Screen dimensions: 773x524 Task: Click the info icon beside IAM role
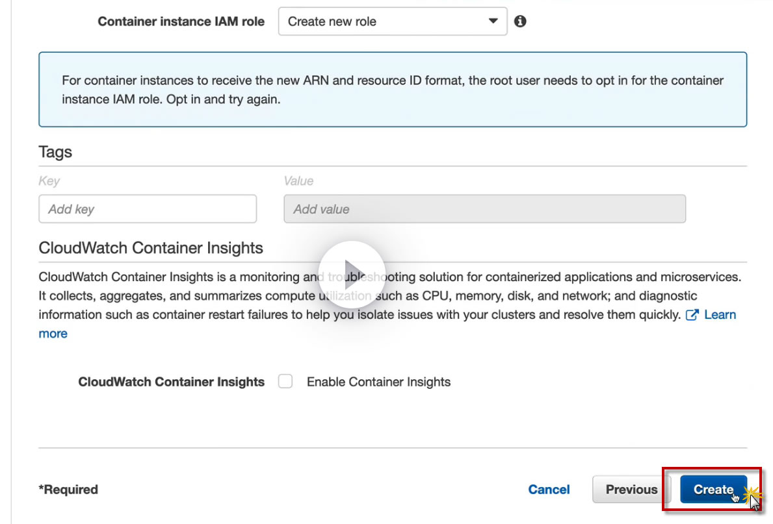[x=520, y=21]
